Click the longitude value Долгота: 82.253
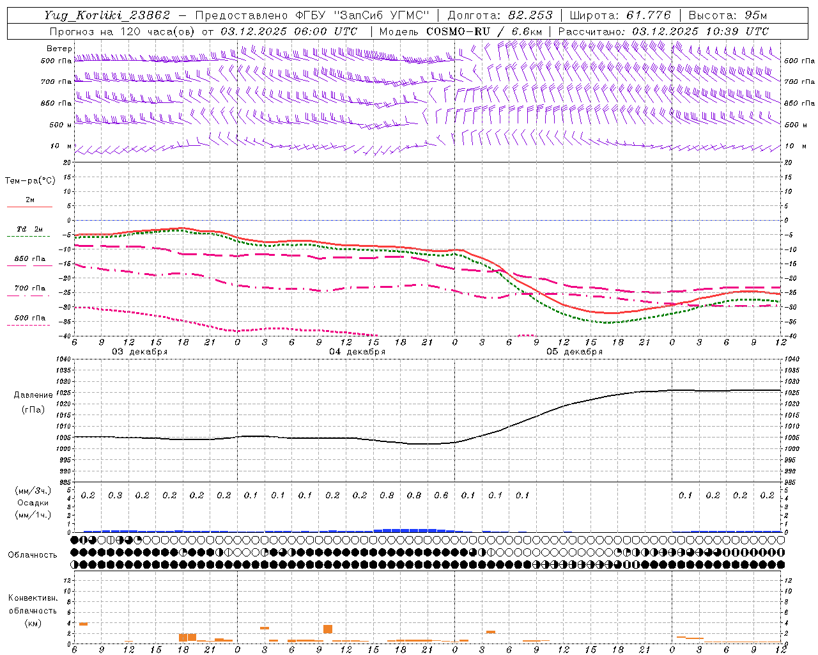 pyautogui.click(x=500, y=15)
